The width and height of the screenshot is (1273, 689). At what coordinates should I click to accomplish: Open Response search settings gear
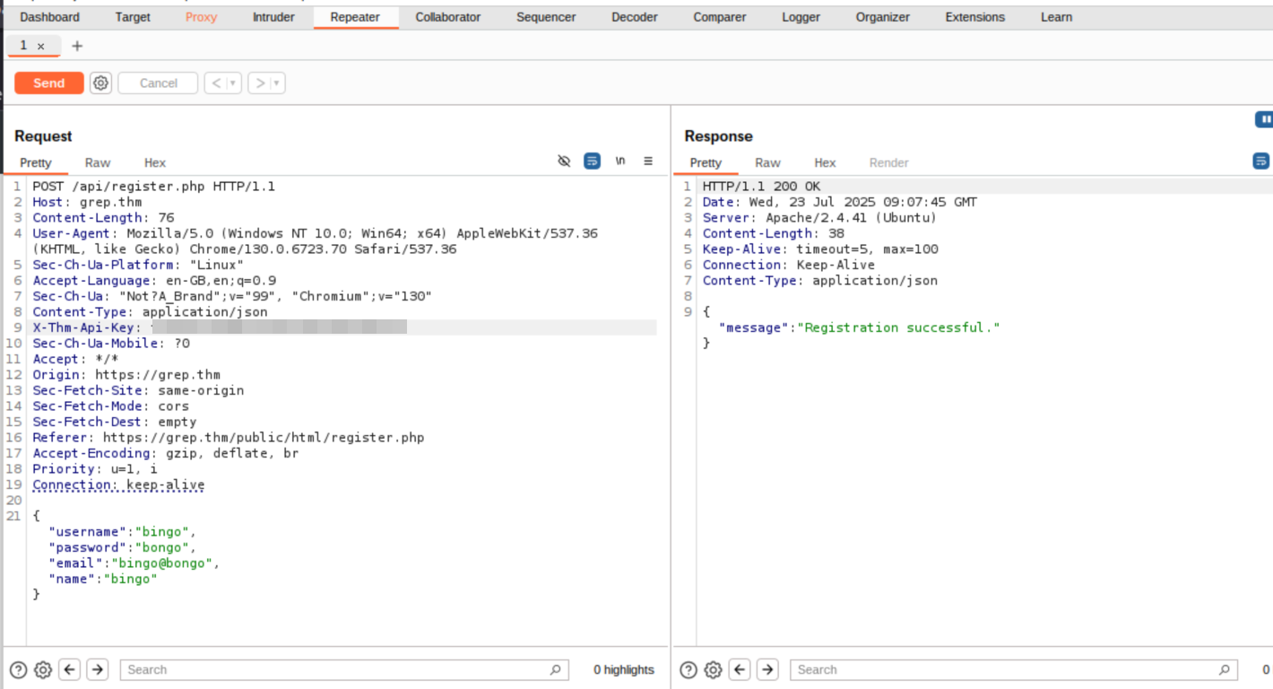713,669
